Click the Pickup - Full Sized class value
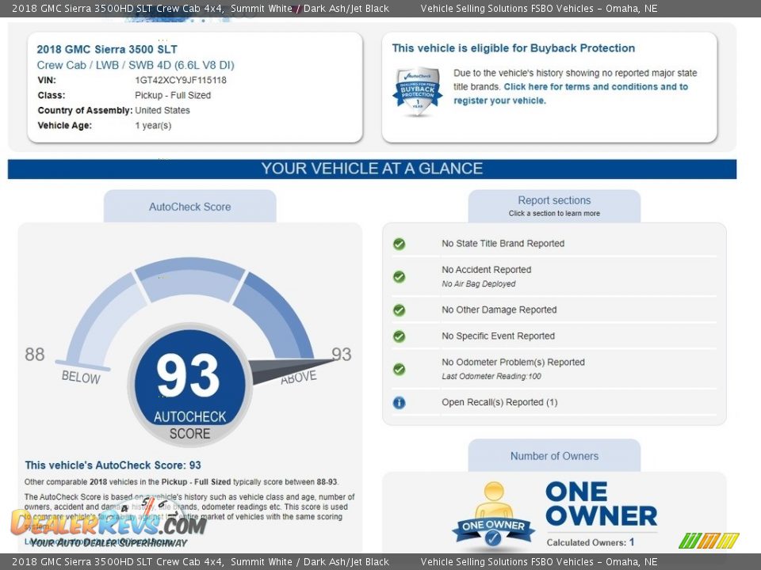Screen dimensions: 761x570 [x=173, y=95]
